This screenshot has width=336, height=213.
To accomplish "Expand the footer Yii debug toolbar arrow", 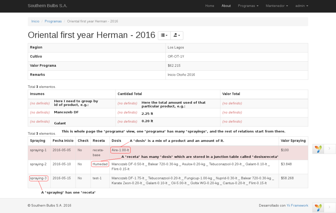I will pyautogui.click(x=329, y=207).
